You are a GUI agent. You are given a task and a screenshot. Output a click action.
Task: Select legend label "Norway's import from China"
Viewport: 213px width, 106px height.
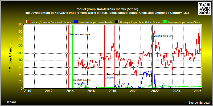click(x=184, y=23)
